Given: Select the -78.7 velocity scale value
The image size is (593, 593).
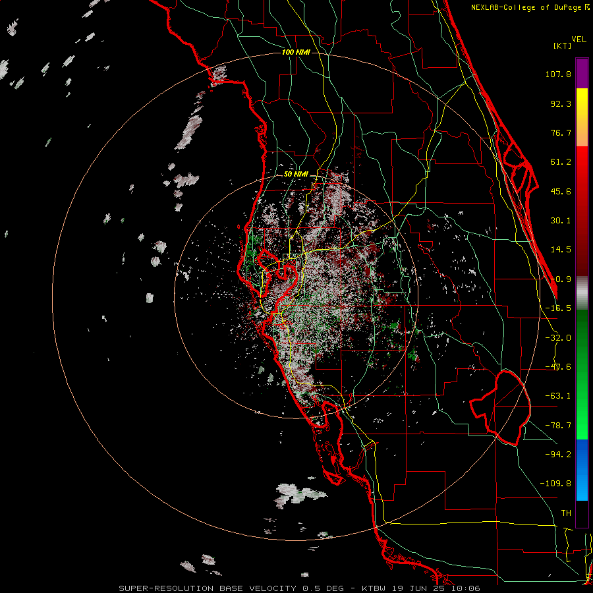Looking at the screenshot, I should tap(558, 426).
